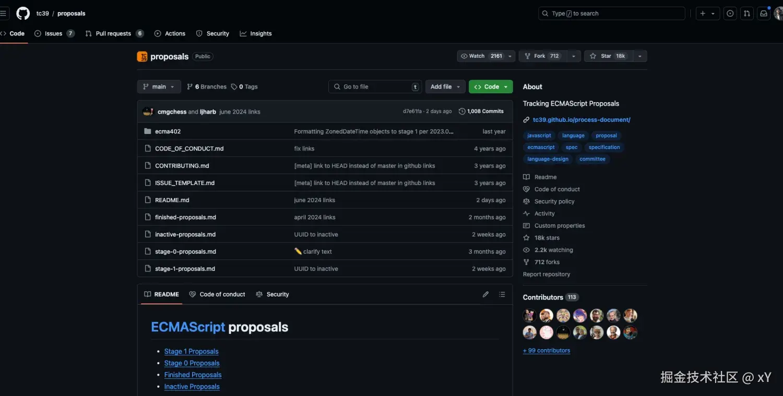Open the Actions tab
This screenshot has width=783, height=396.
point(170,33)
